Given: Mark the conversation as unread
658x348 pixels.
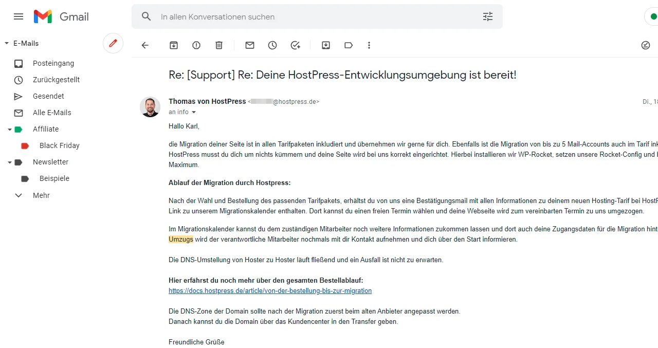Looking at the screenshot, I should pos(250,45).
